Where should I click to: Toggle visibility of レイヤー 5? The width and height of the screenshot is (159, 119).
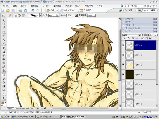pyautogui.click(x=123, y=65)
